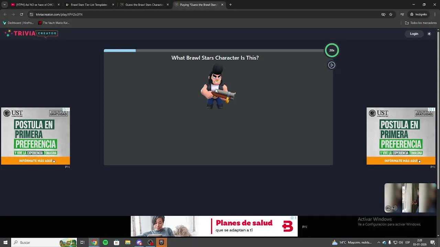
Task: Click the Trivia Creator logo
Action: click(31, 33)
